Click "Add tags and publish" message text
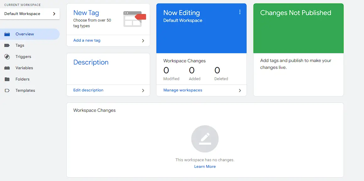364x181 pixels. [296, 64]
